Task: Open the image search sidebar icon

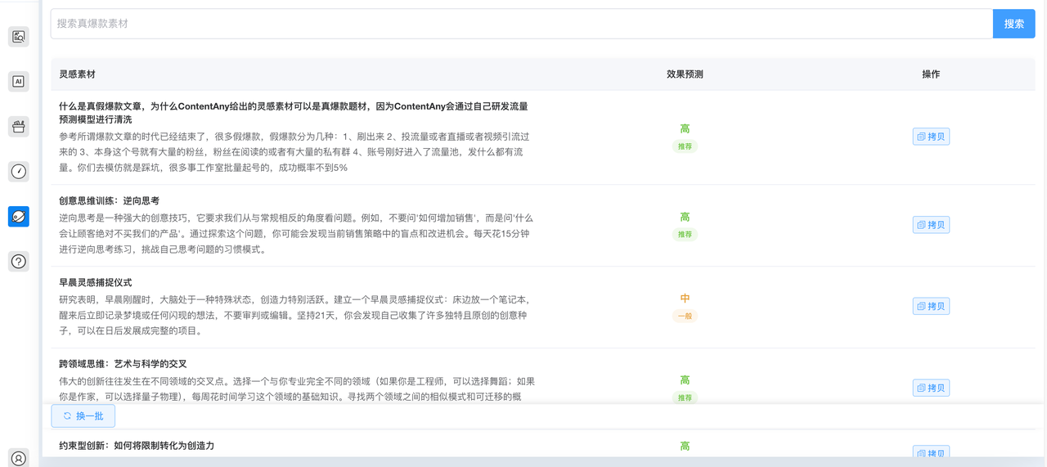Action: point(18,36)
